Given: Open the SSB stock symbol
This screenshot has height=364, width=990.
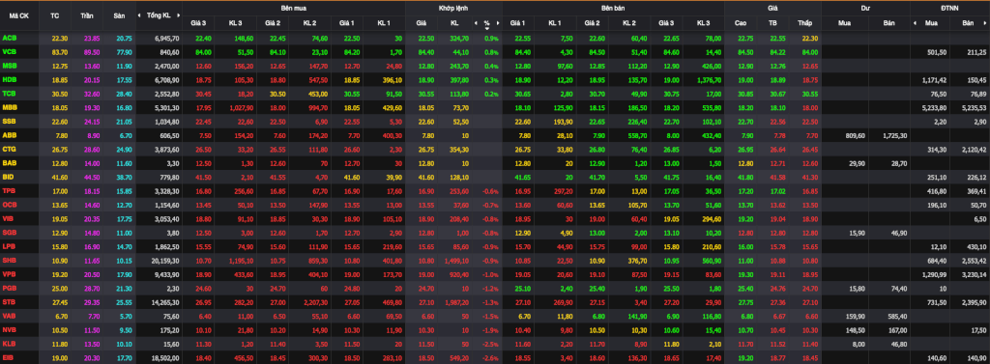Looking at the screenshot, I should [x=10, y=121].
